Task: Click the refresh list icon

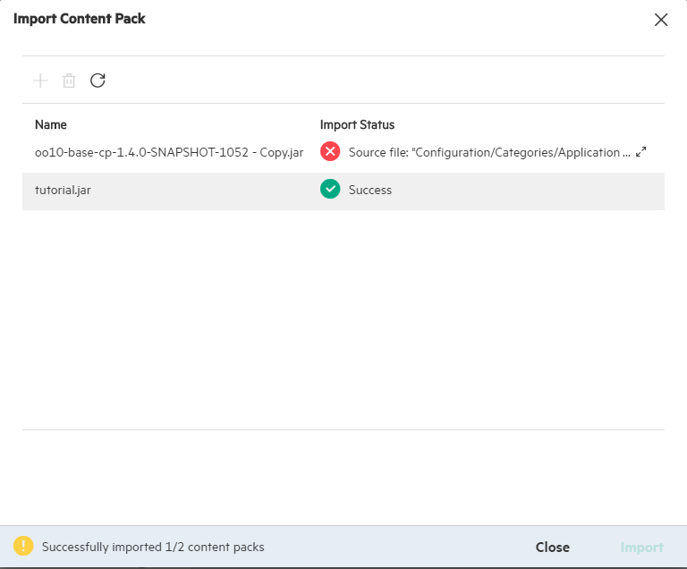Action: tap(98, 81)
